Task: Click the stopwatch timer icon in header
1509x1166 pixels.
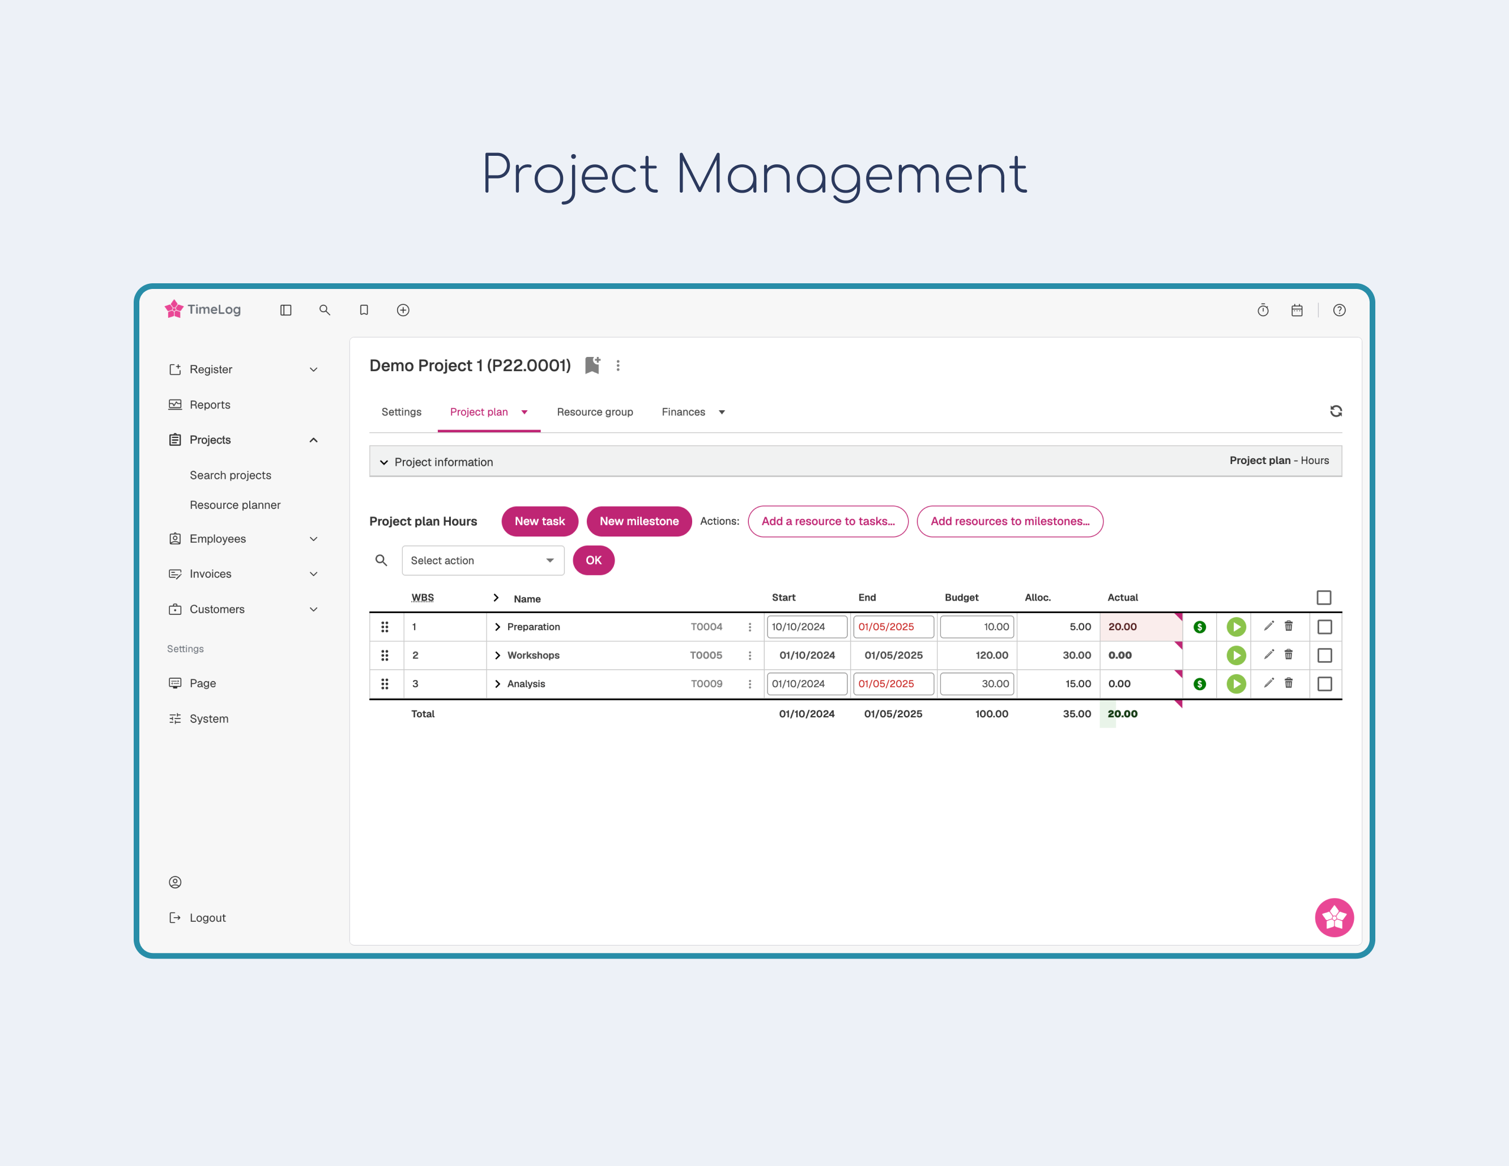Action: click(1263, 310)
